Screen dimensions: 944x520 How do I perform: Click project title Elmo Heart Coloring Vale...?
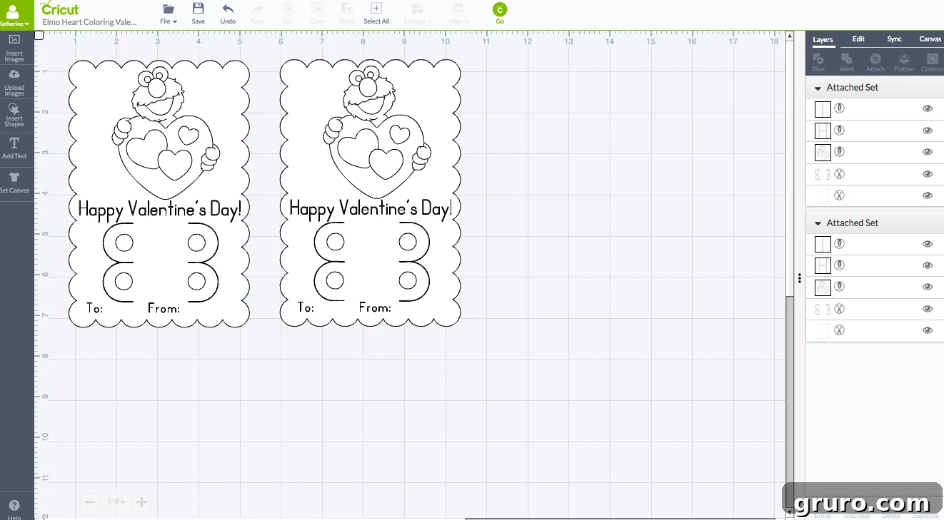pyautogui.click(x=89, y=22)
